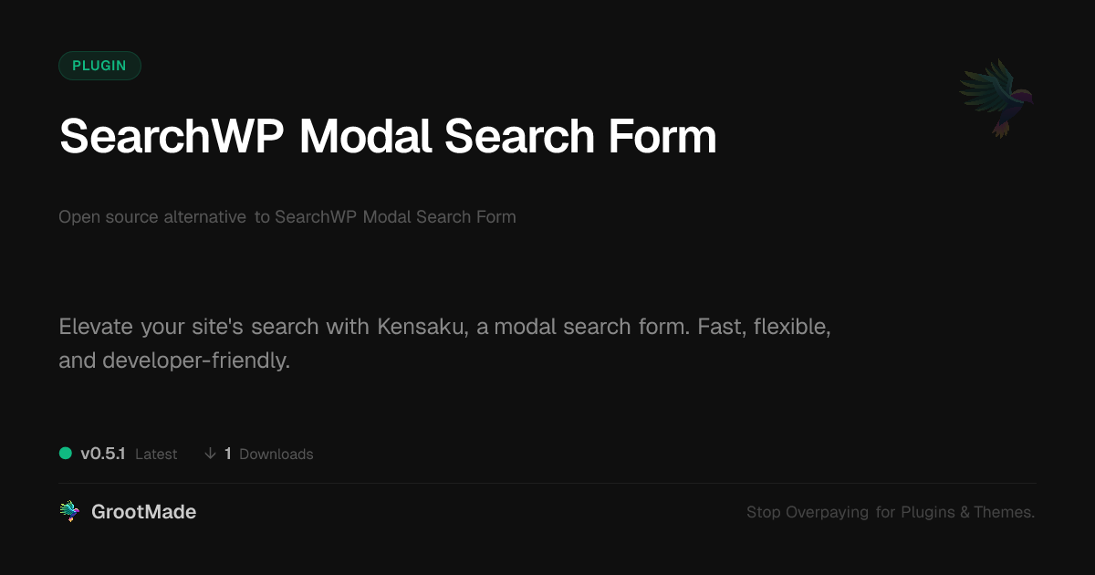Click the small GrootMade bird icon

pos(69,512)
